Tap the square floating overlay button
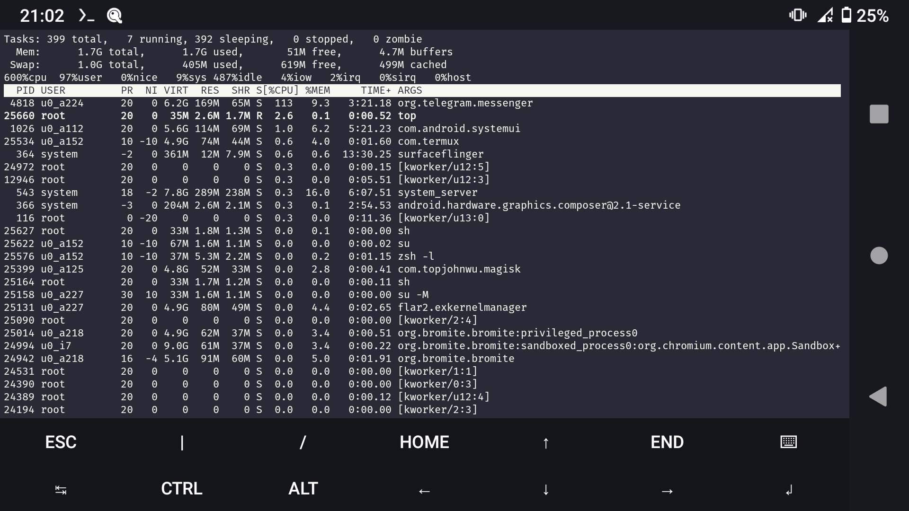This screenshot has width=909, height=511. tap(878, 114)
